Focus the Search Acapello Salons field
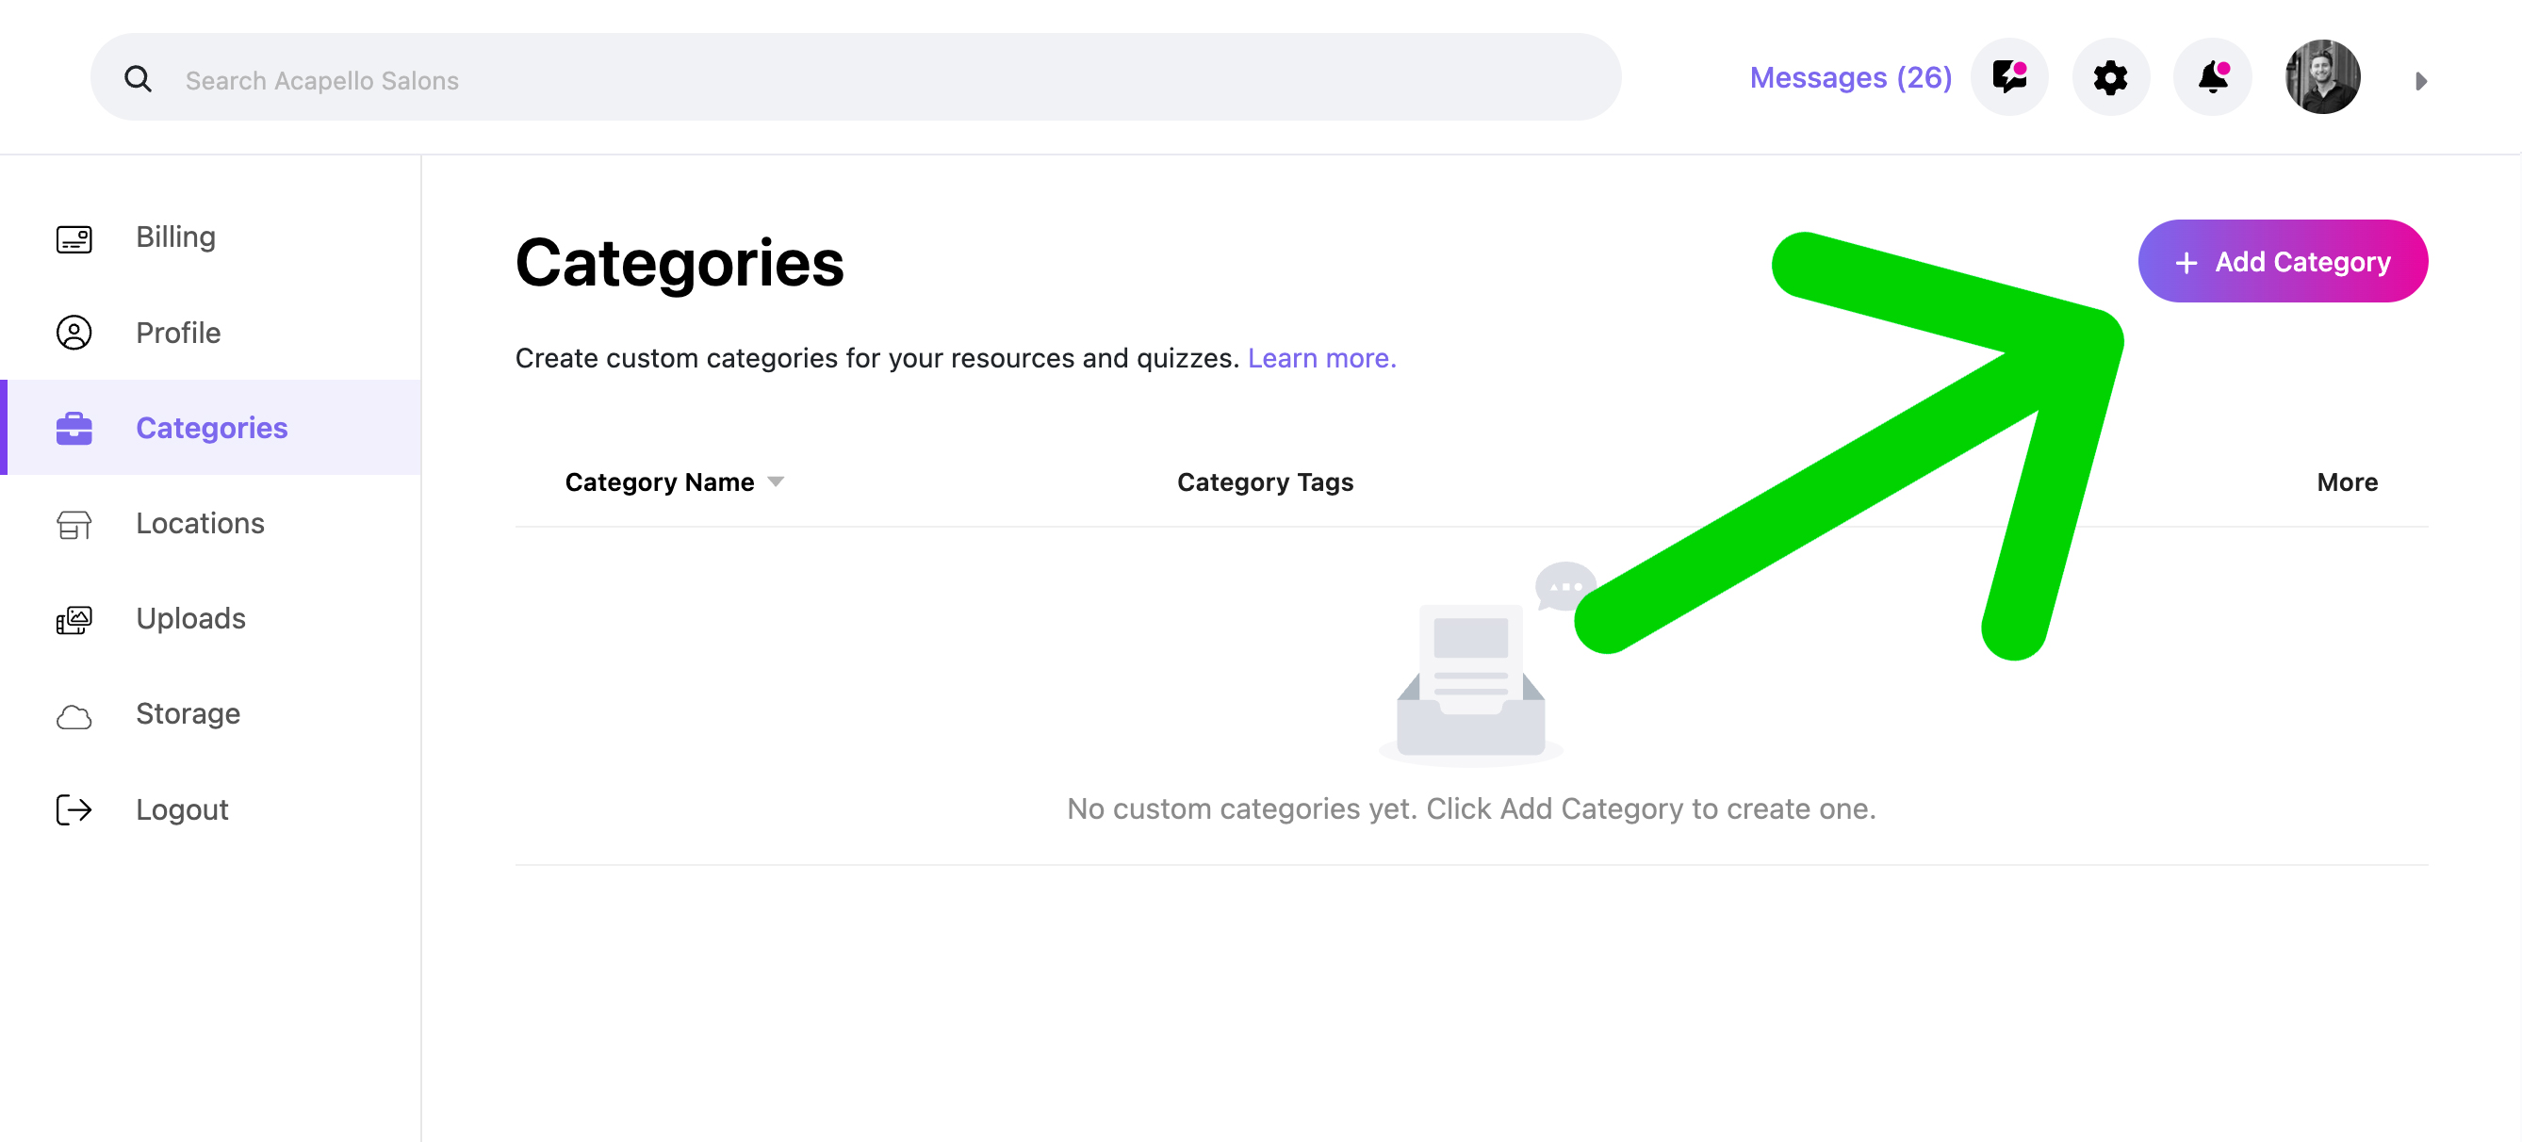Viewport: 2522px width, 1142px height. tap(855, 77)
